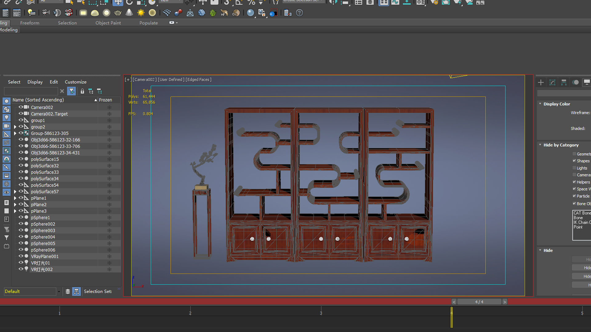Open the Customize menu in scene explorer

[75, 82]
